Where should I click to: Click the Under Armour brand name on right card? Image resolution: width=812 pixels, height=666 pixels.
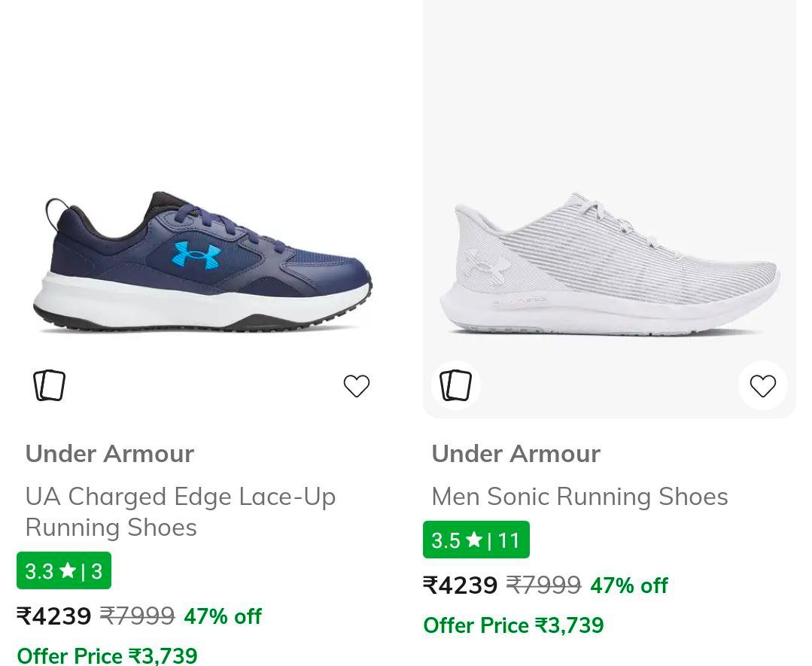515,453
